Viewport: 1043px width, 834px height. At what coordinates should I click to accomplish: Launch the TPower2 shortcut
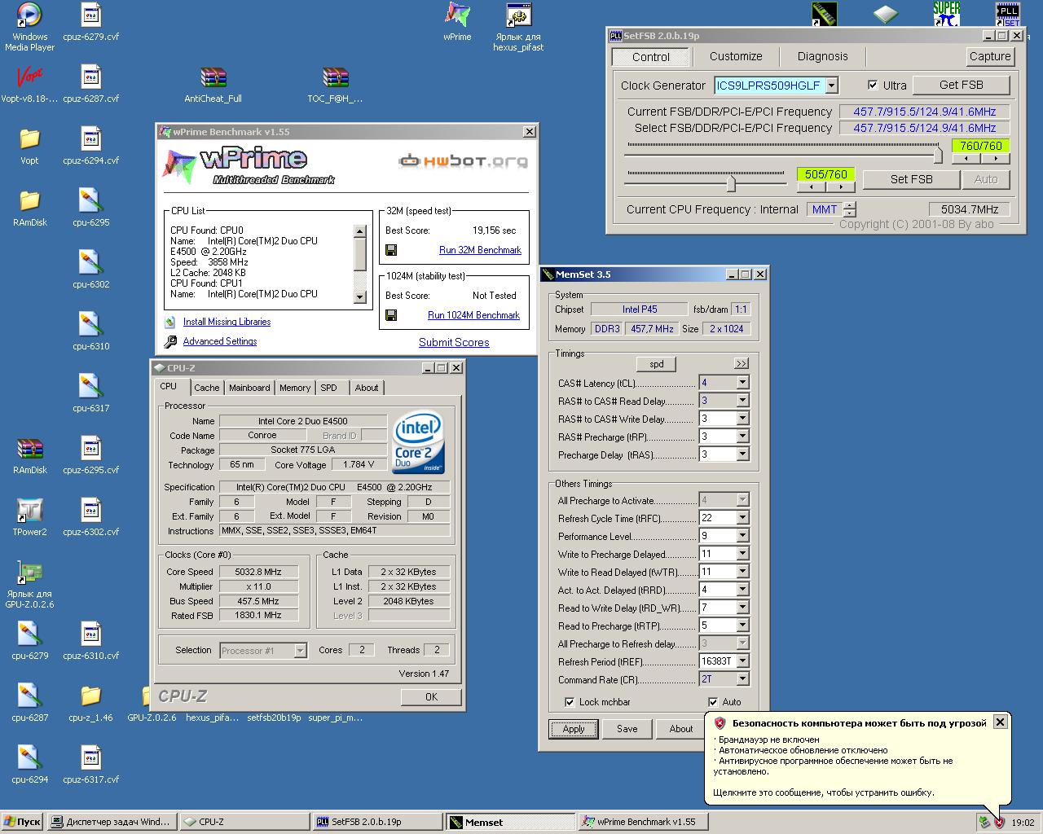(x=29, y=510)
